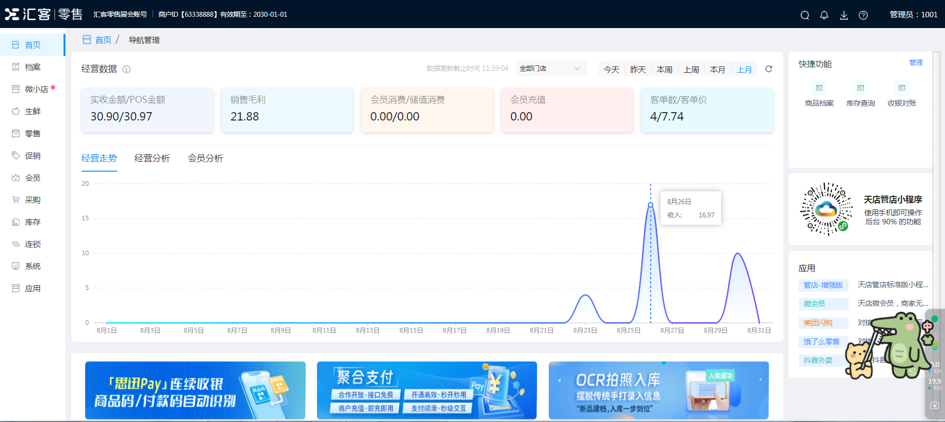The width and height of the screenshot is (945, 422).
Task: Open the 库存查询 shortcut icon
Action: [x=860, y=88]
